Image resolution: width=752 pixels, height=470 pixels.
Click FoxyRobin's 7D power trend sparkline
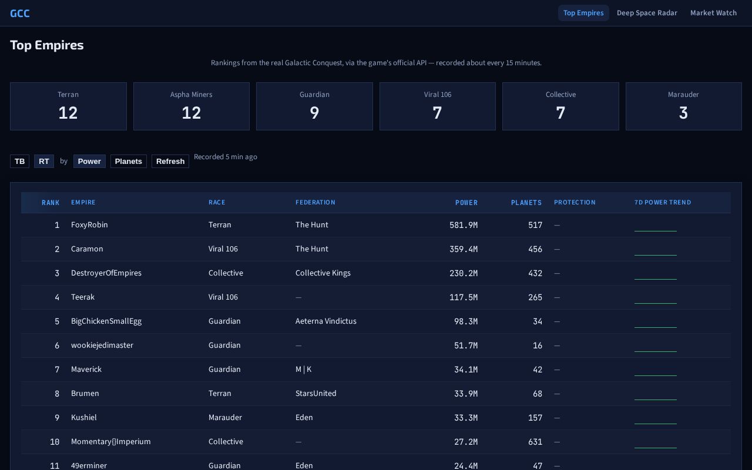tap(656, 226)
